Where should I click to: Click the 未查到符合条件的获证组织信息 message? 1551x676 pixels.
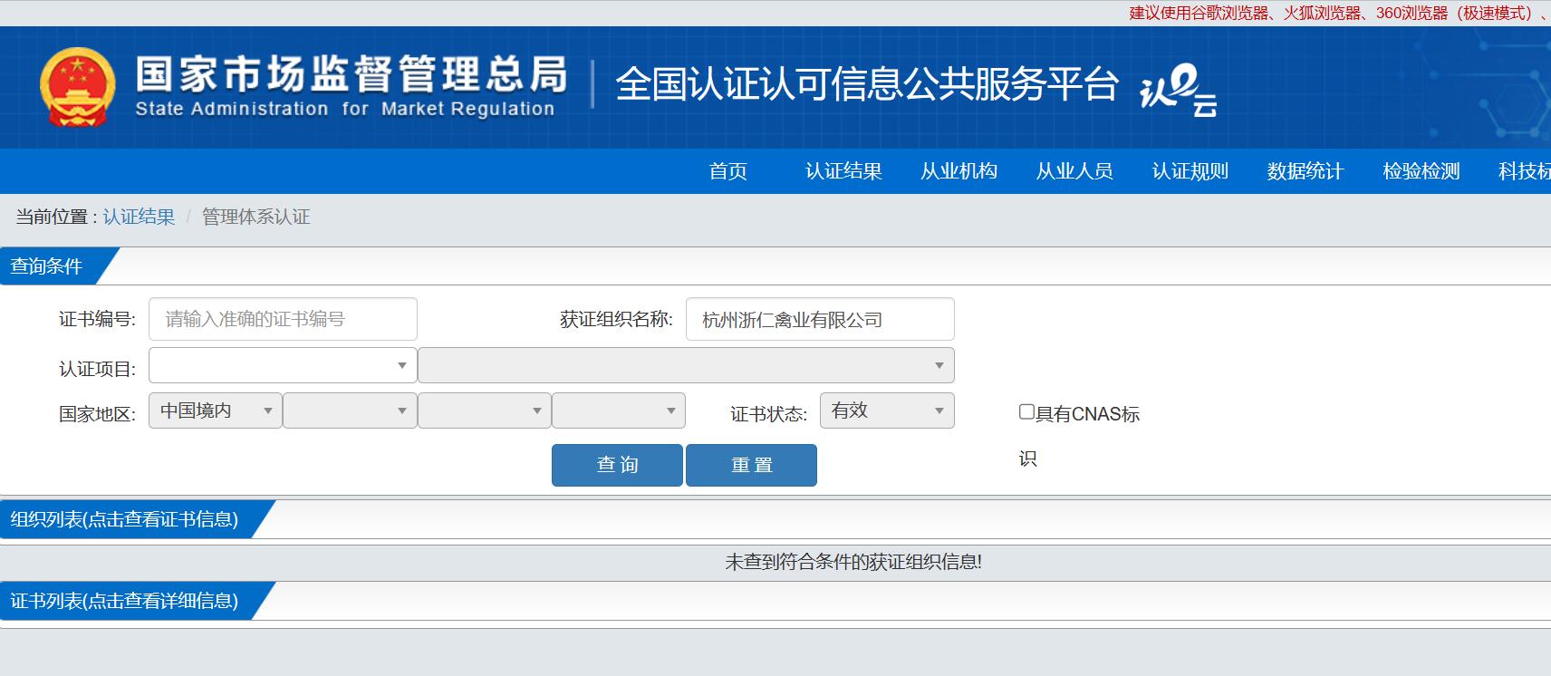(x=853, y=562)
